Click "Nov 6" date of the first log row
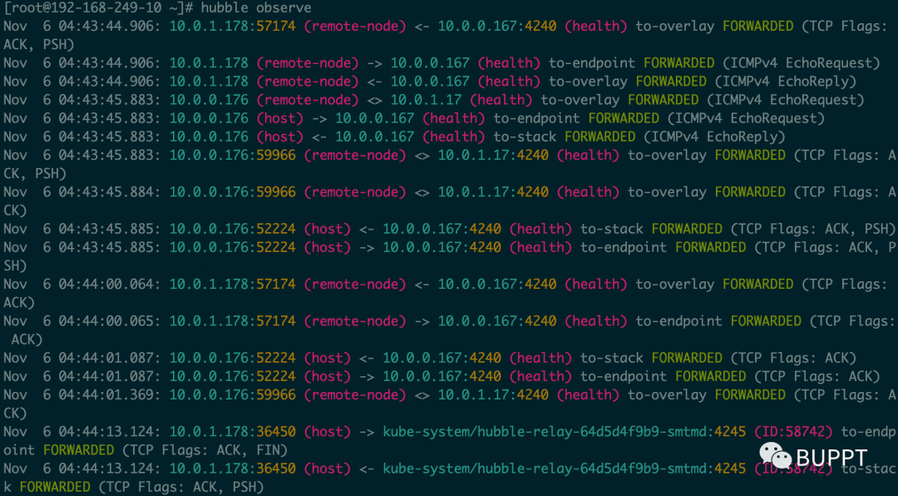Viewport: 898px width, 496px height. click(x=27, y=27)
